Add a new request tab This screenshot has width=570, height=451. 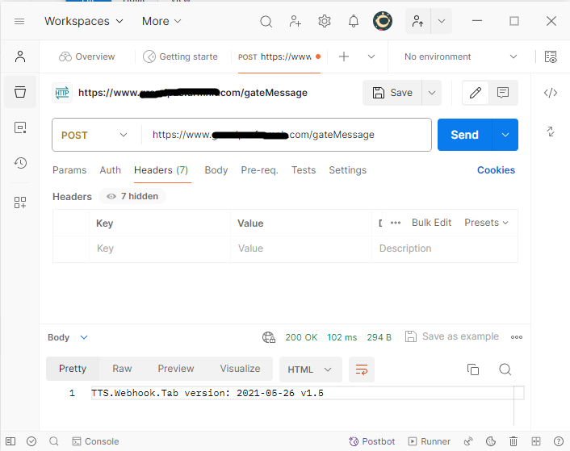(x=343, y=56)
